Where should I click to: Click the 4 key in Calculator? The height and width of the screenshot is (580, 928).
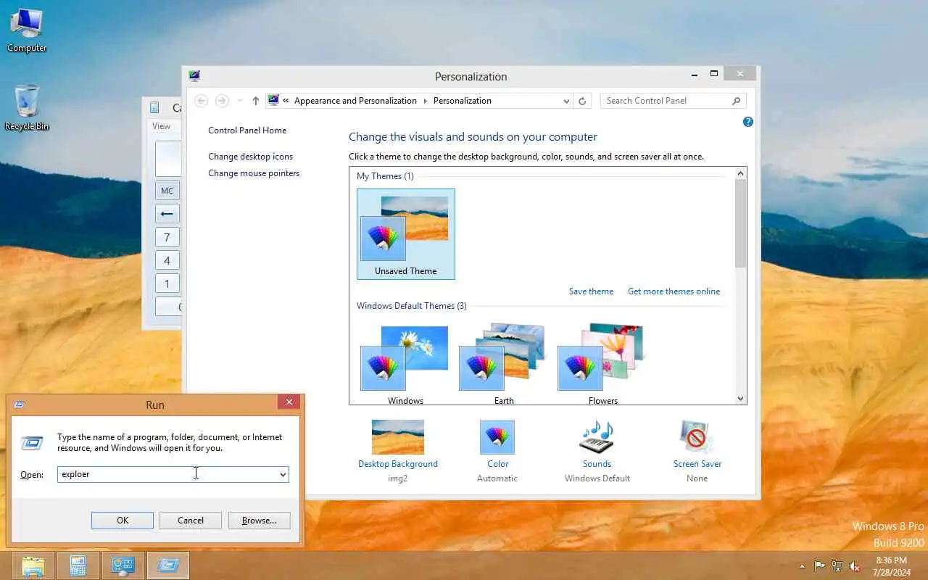pos(167,260)
